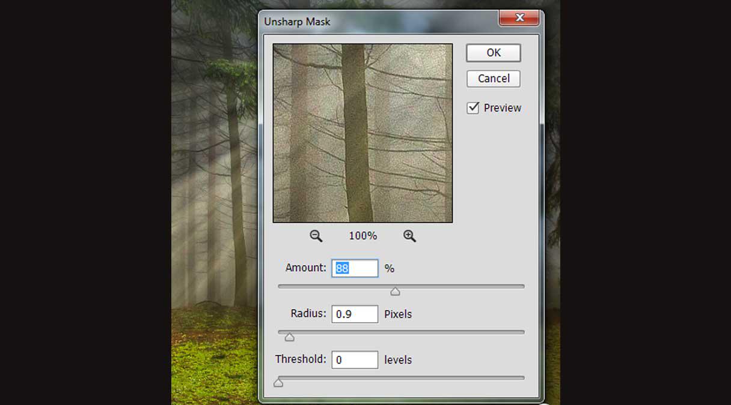Click the Unsharp Mask title text

[297, 22]
